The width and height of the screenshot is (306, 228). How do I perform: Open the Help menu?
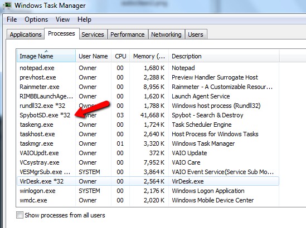point(84,19)
